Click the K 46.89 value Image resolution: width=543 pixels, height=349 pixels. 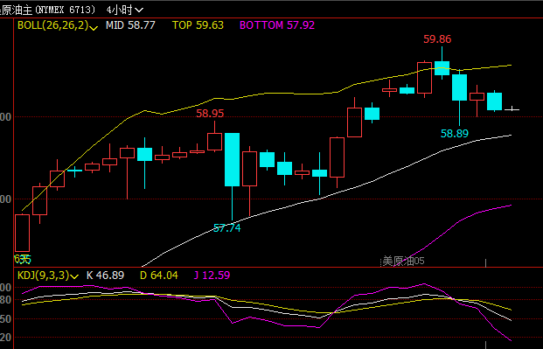coord(105,276)
